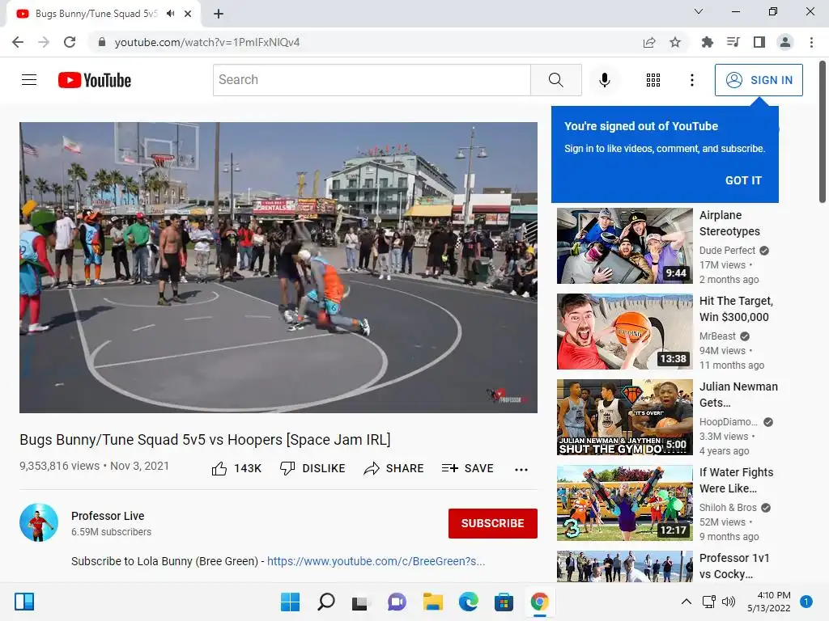Open the BreeGreen channel link

(x=376, y=561)
